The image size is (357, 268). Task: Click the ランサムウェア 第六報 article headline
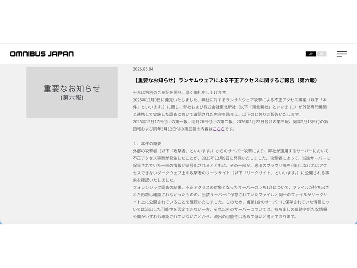click(x=226, y=80)
